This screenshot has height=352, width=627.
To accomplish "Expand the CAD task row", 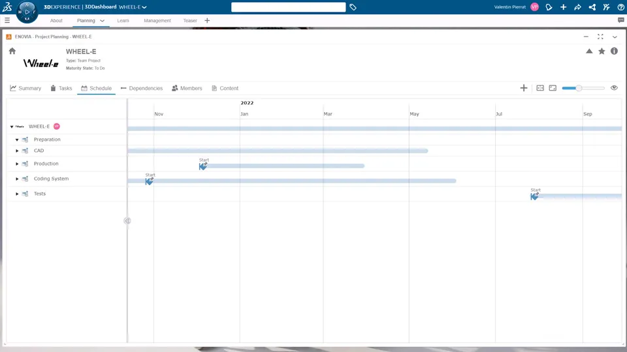I will click(x=18, y=151).
